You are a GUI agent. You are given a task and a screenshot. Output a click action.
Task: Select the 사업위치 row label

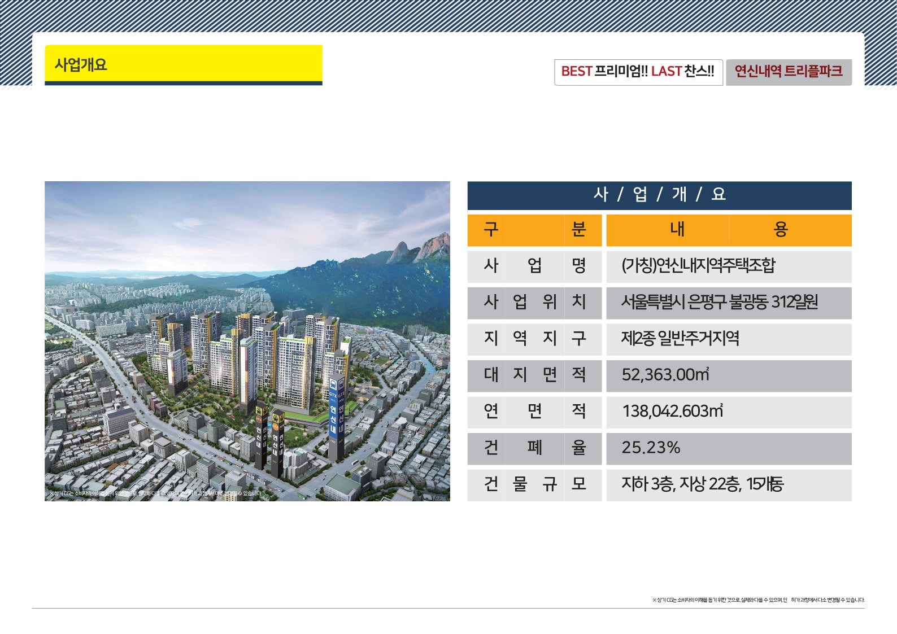coord(534,303)
